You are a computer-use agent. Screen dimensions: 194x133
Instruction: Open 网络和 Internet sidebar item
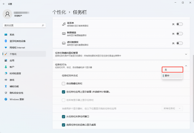pos(24,48)
